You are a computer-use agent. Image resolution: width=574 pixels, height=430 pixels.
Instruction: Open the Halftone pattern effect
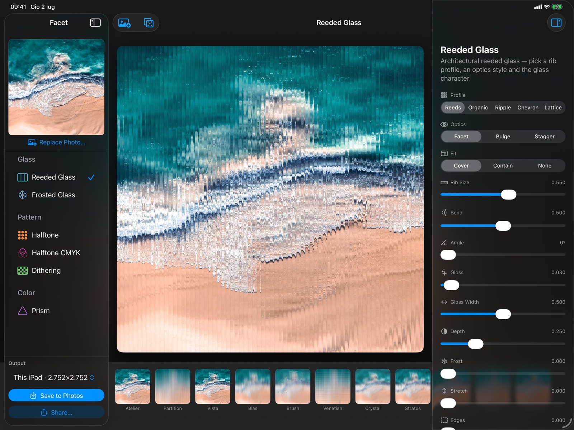[56, 235]
